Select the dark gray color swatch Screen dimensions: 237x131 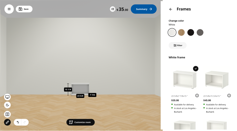point(200,32)
